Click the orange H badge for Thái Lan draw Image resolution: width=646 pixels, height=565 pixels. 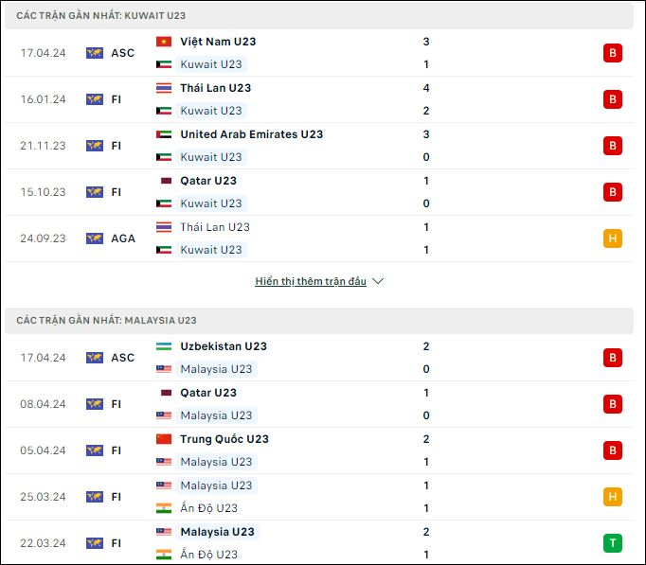[612, 238]
